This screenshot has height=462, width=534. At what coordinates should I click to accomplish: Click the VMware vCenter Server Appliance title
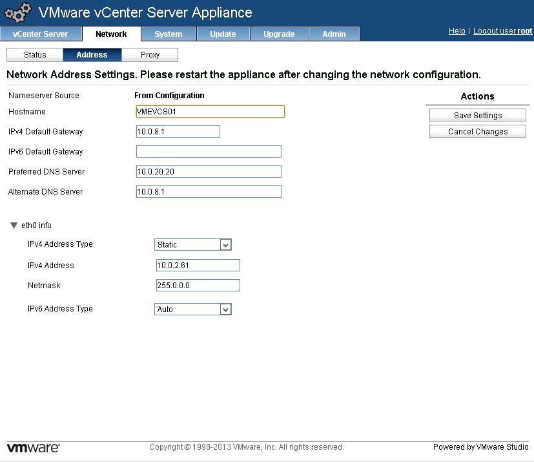coord(145,13)
